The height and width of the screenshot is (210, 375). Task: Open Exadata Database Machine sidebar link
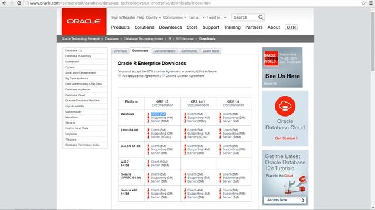point(82,101)
